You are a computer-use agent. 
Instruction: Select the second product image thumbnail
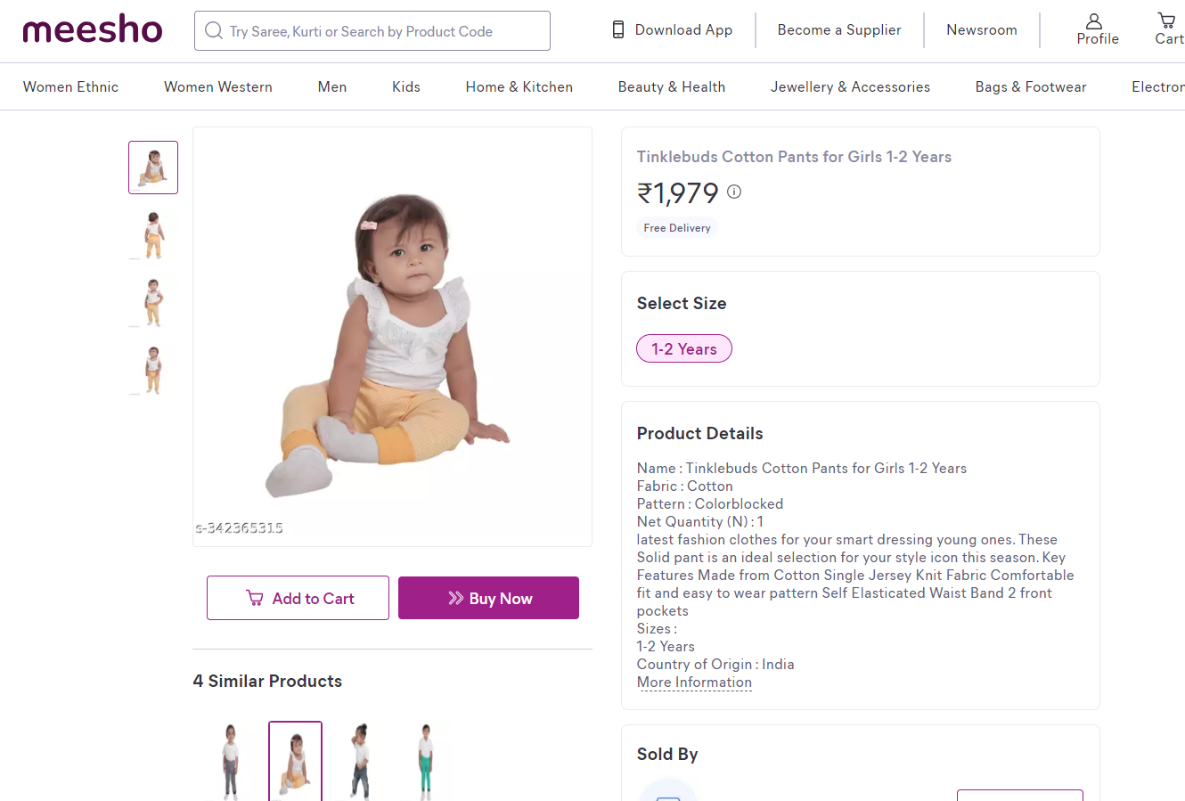click(153, 235)
